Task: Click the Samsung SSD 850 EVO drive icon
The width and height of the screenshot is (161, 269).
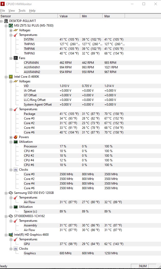Action: click(x=11, y=193)
